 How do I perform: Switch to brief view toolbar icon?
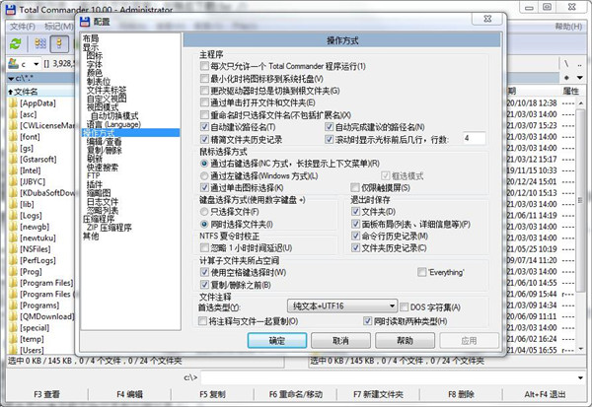click(x=38, y=41)
